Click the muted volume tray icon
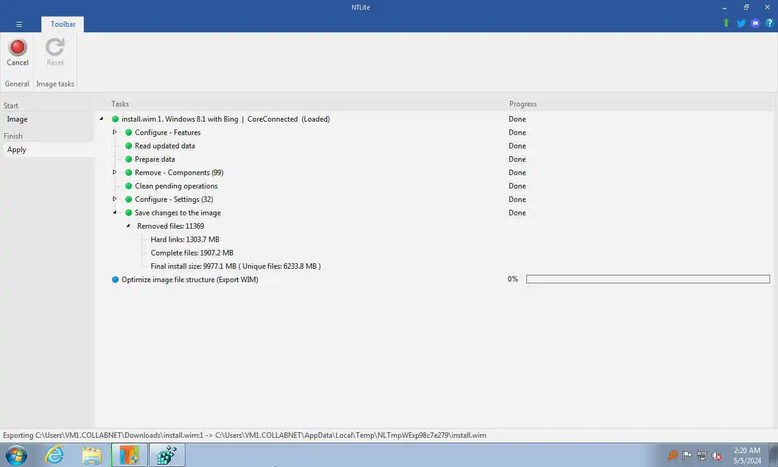 717,455
